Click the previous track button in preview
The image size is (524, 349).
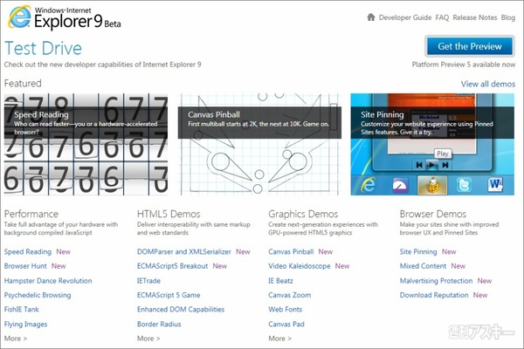click(x=419, y=165)
